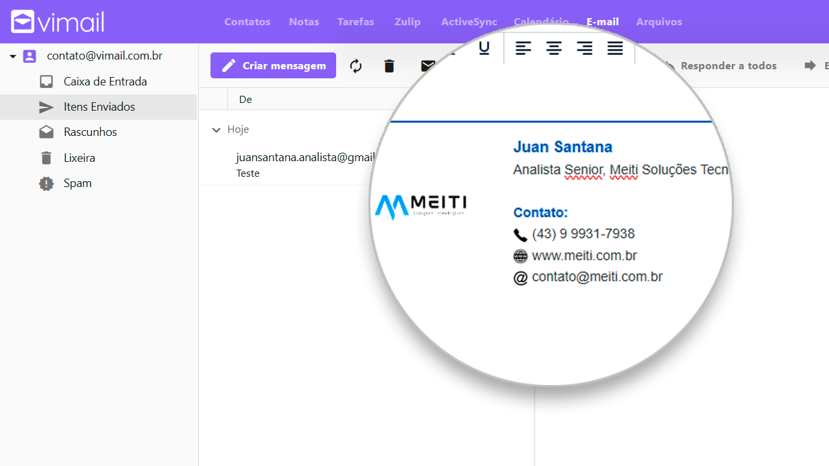Click the inbox tray icon
Viewport: 829px width, 466px height.
pos(46,82)
